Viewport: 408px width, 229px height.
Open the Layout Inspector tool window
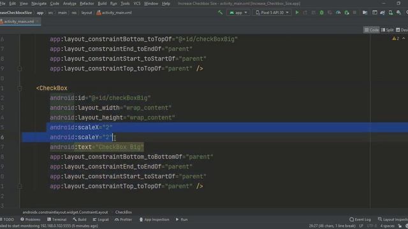click(x=393, y=219)
